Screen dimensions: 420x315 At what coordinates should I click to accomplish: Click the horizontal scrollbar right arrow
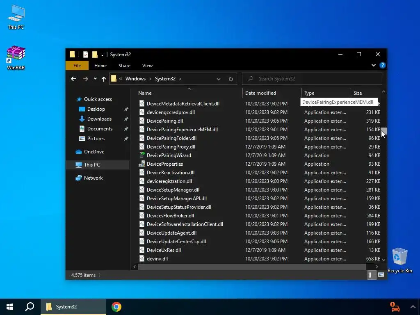tap(377, 267)
